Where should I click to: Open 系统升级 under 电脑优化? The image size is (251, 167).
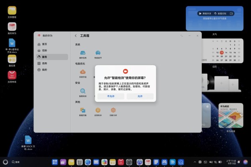click(83, 73)
